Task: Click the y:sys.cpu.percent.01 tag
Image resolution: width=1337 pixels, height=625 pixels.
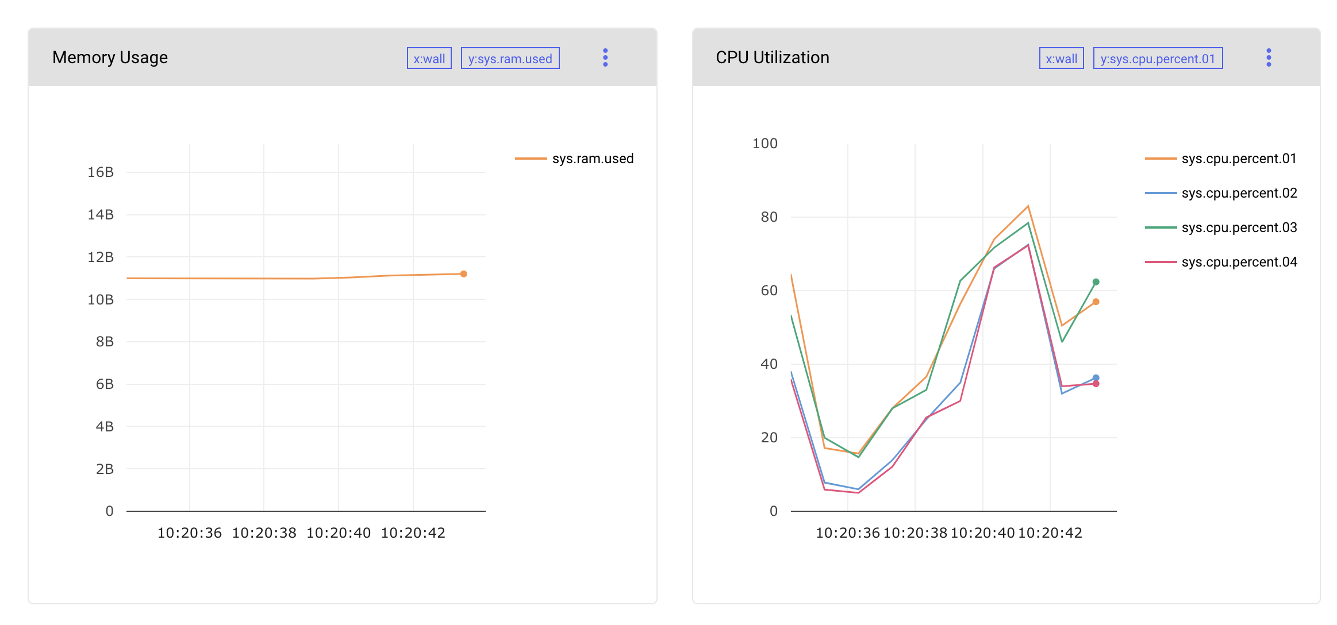Action: point(1158,59)
